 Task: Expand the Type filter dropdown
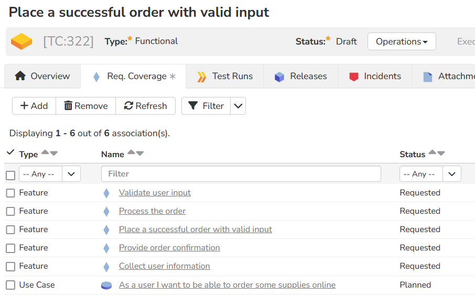[71, 174]
